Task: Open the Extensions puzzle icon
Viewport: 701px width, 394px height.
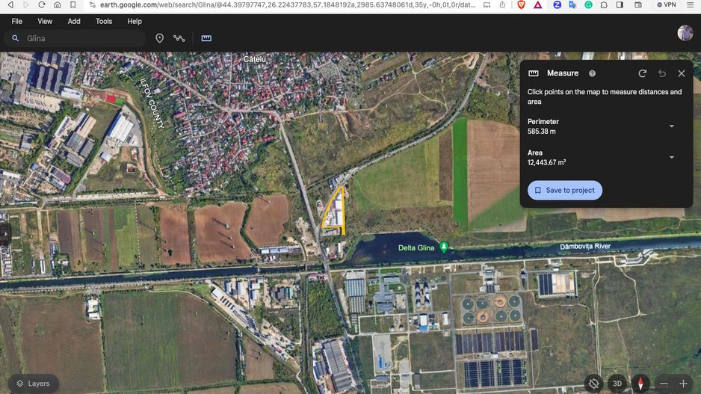Action: coord(604,5)
